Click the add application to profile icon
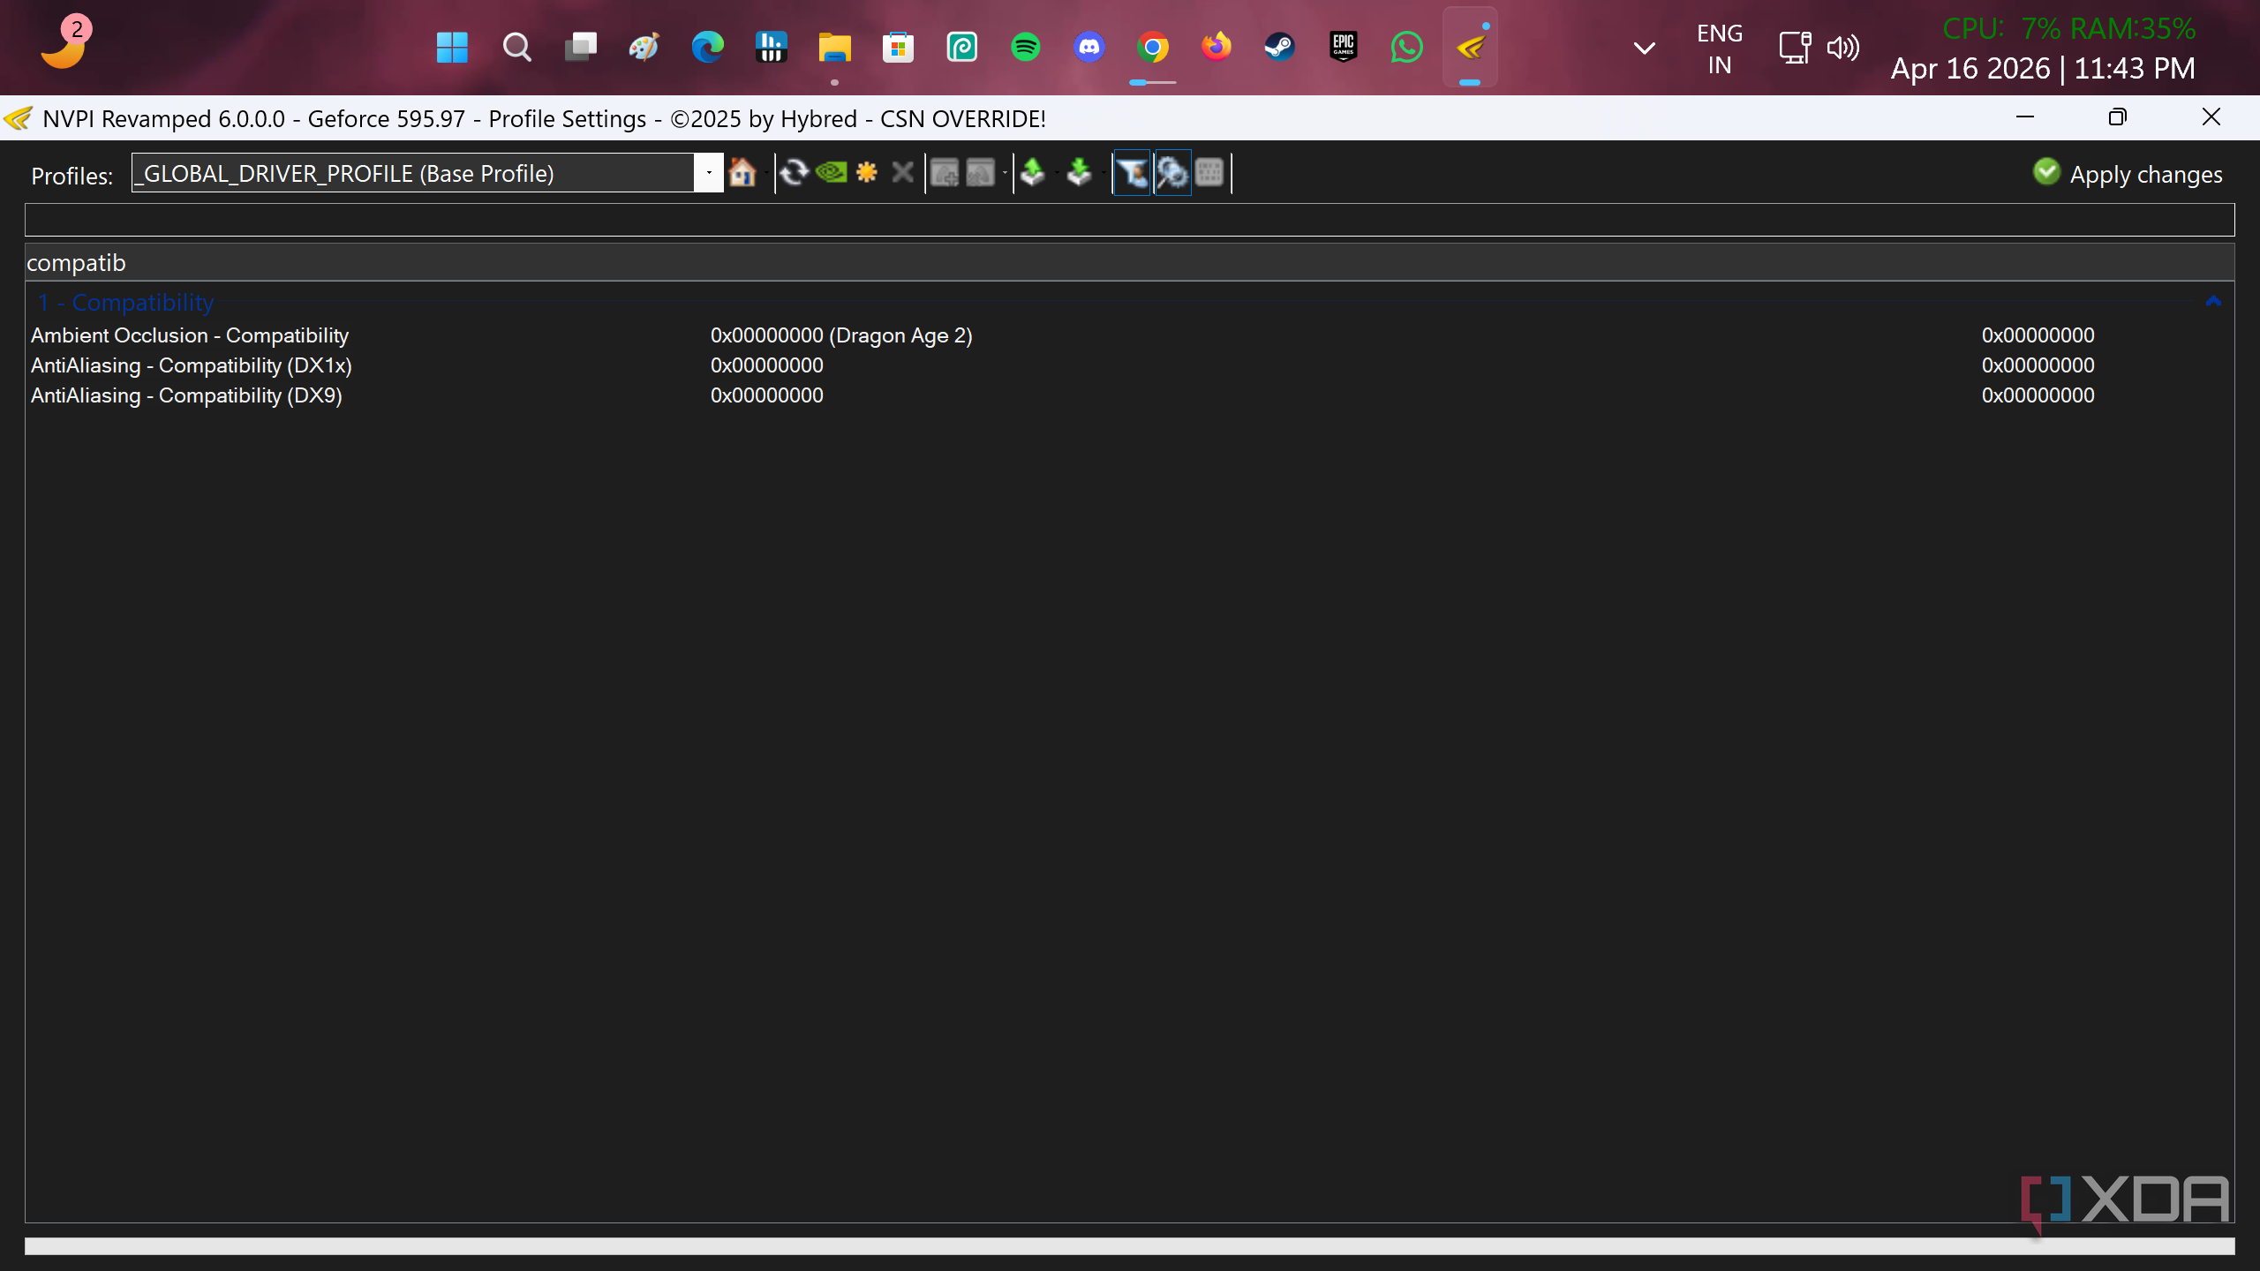 pos(945,172)
